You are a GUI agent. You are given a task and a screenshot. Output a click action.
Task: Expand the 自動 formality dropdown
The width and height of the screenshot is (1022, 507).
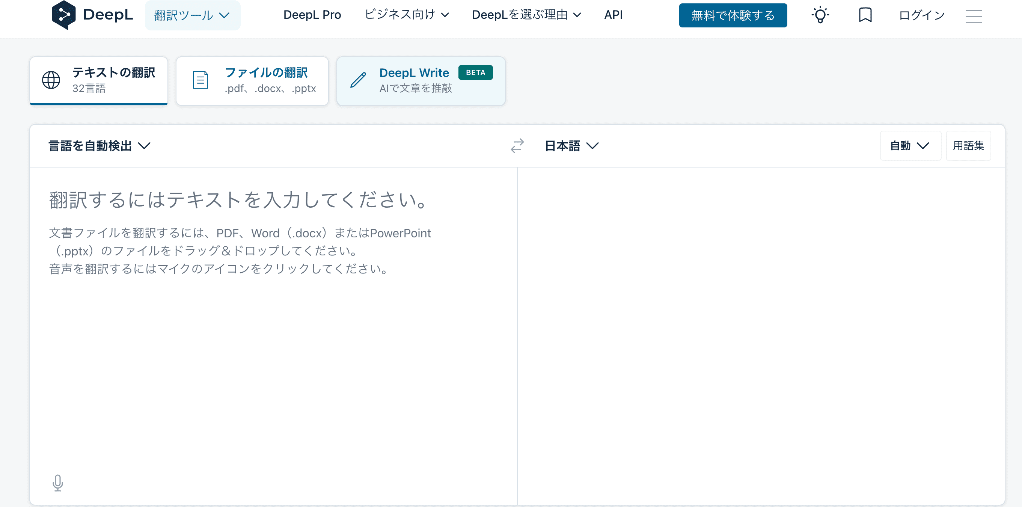click(x=910, y=146)
